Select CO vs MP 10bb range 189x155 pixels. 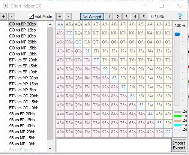tap(23, 54)
